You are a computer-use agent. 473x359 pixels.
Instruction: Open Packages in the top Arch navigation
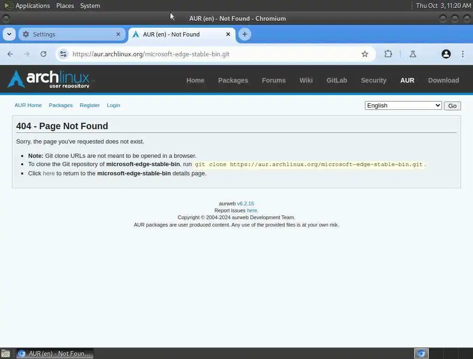233,80
